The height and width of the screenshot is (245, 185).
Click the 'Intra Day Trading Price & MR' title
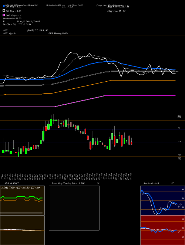tap(68, 183)
